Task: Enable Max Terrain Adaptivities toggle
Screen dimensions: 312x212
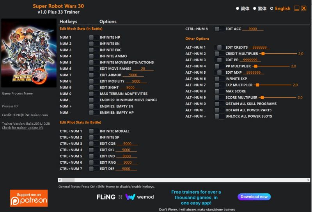Action: (x=94, y=94)
